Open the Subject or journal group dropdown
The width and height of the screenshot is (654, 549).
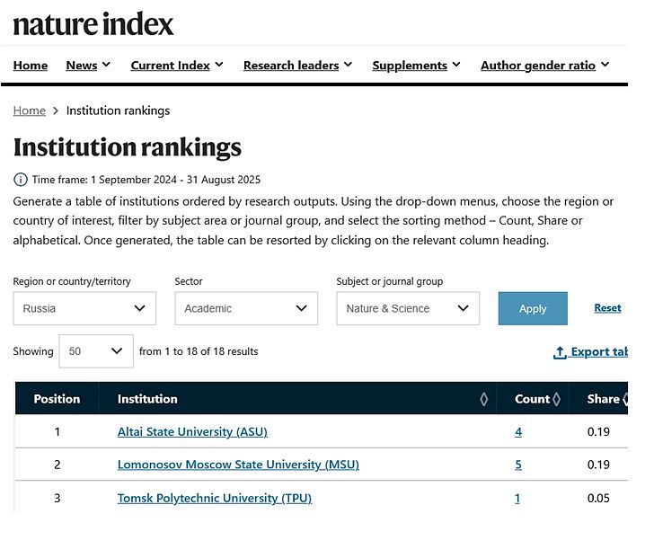coord(408,308)
